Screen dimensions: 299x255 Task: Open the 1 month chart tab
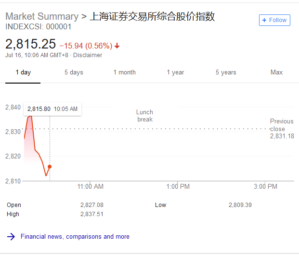tap(124, 73)
